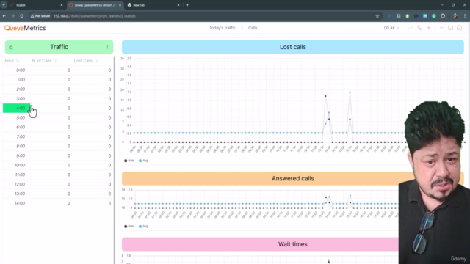Screen dimensions: 470x264
Task: Click the folder icon in QueueMetrics toolbar
Action: click(450, 28)
